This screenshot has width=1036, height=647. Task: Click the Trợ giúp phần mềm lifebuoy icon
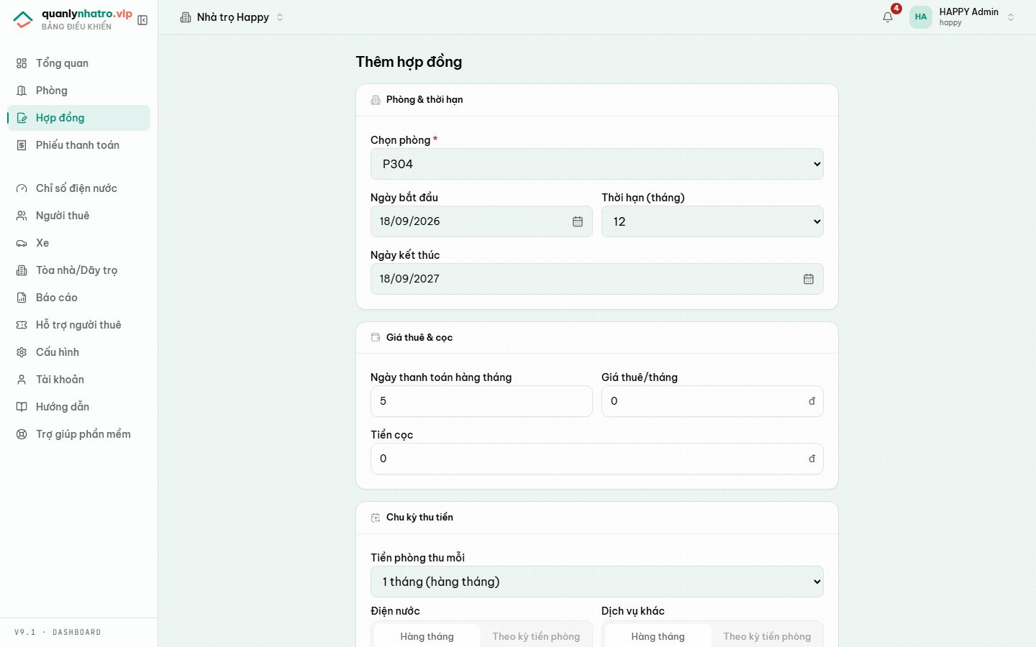(x=22, y=434)
